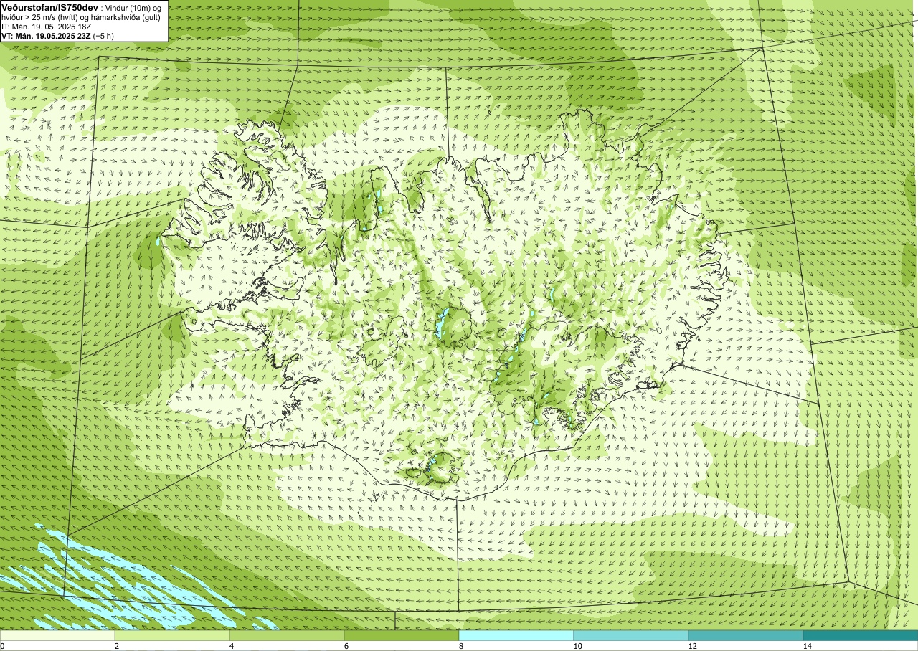Select the darkest teal swatch above 14

tap(861, 635)
